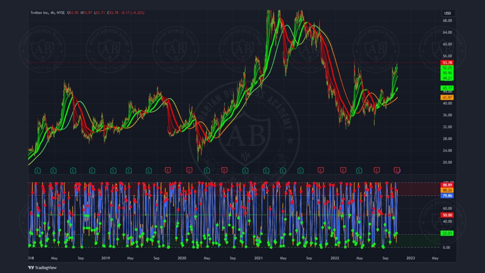
Task: Click the -0.17 (-0.32%) change value
Action: (133, 13)
